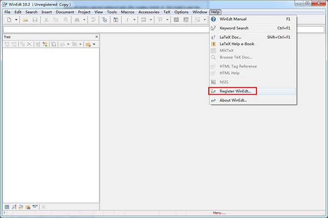The height and width of the screenshot is (218, 328).
Task: Expand the arrow beside the Tree folder icon
Action: click(x=94, y=44)
